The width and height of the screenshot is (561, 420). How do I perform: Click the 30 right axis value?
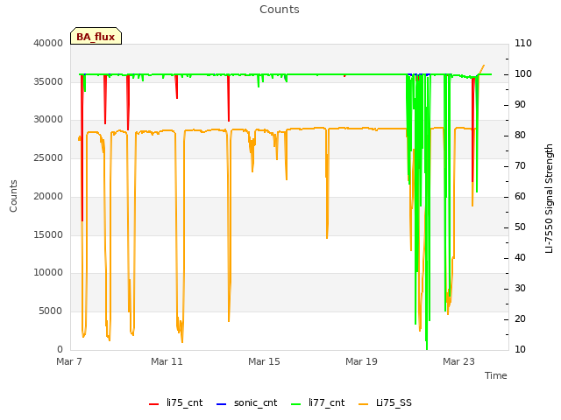[x=520, y=288]
